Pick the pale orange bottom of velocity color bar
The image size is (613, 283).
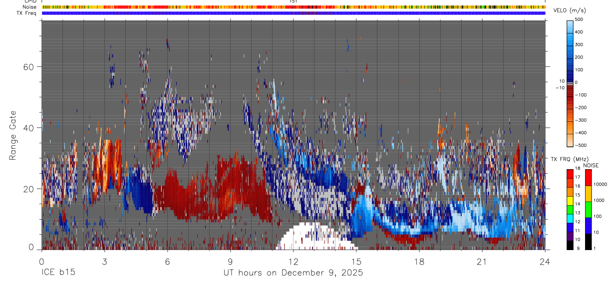pos(570,141)
